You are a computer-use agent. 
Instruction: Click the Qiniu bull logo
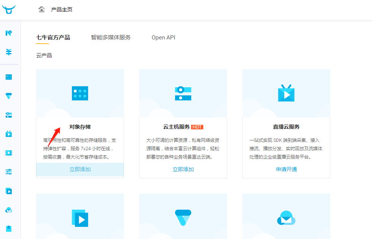click(9, 9)
